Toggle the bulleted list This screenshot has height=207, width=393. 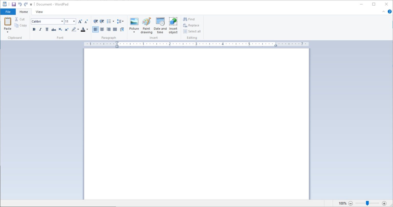click(x=109, y=21)
